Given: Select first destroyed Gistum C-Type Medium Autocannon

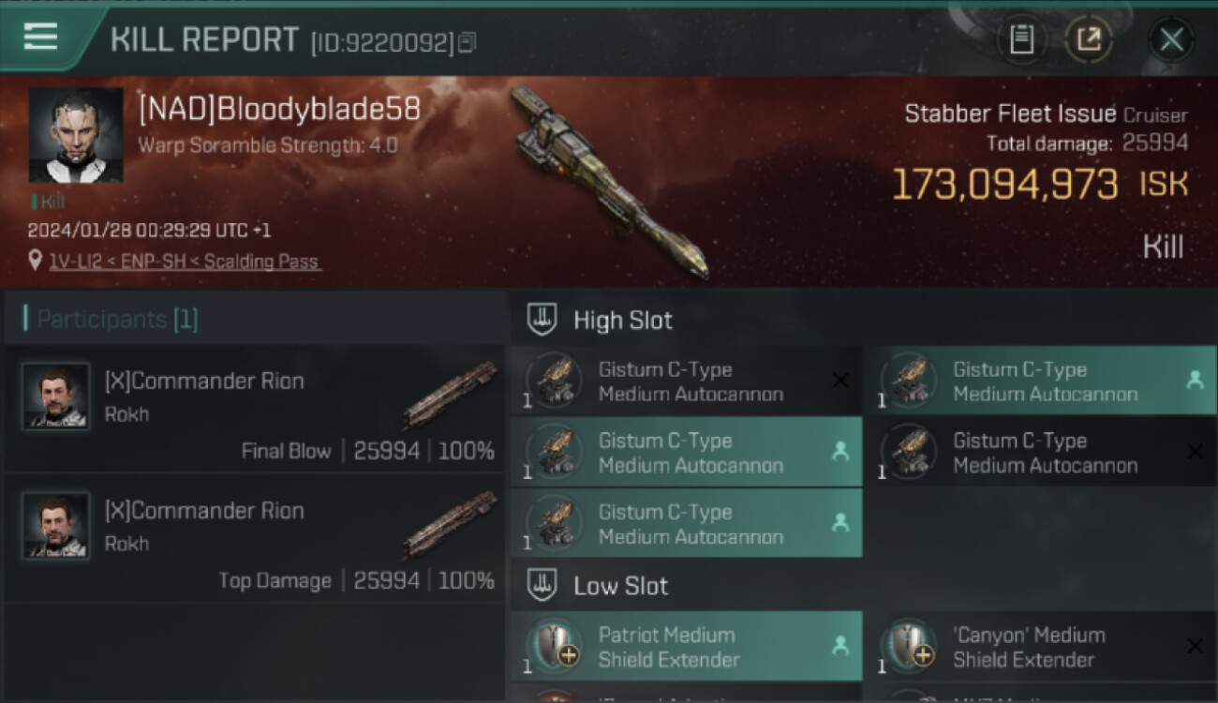Looking at the screenshot, I should pos(686,381).
